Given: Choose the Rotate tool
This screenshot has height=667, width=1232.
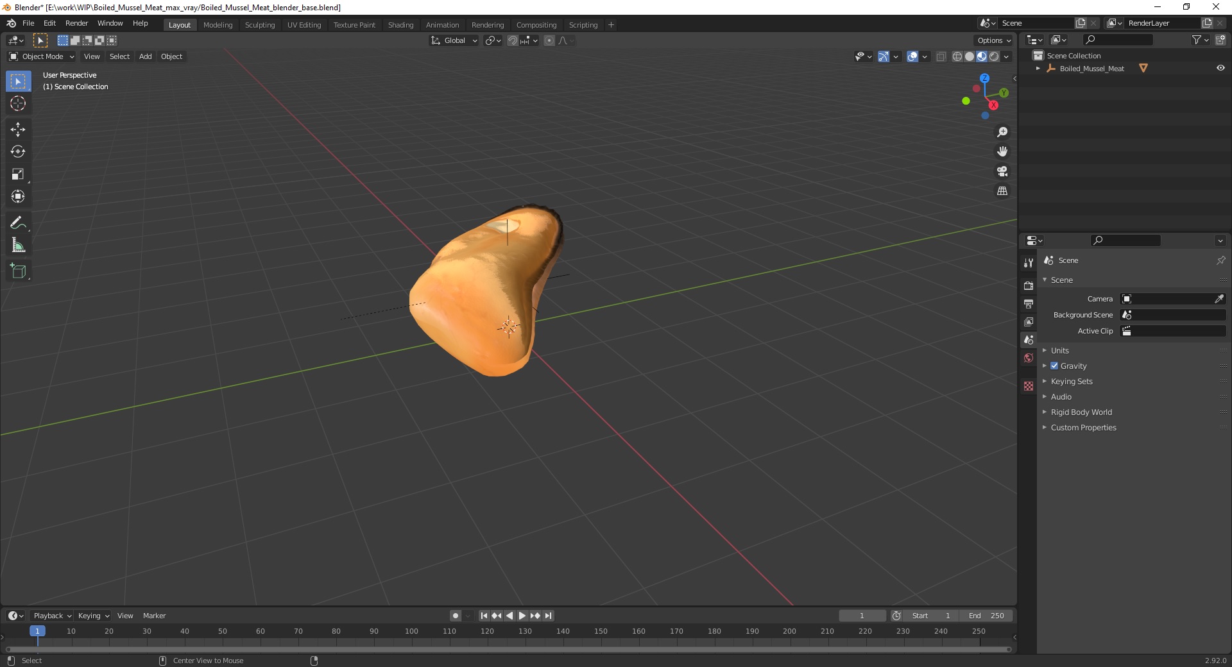Looking at the screenshot, I should (18, 152).
